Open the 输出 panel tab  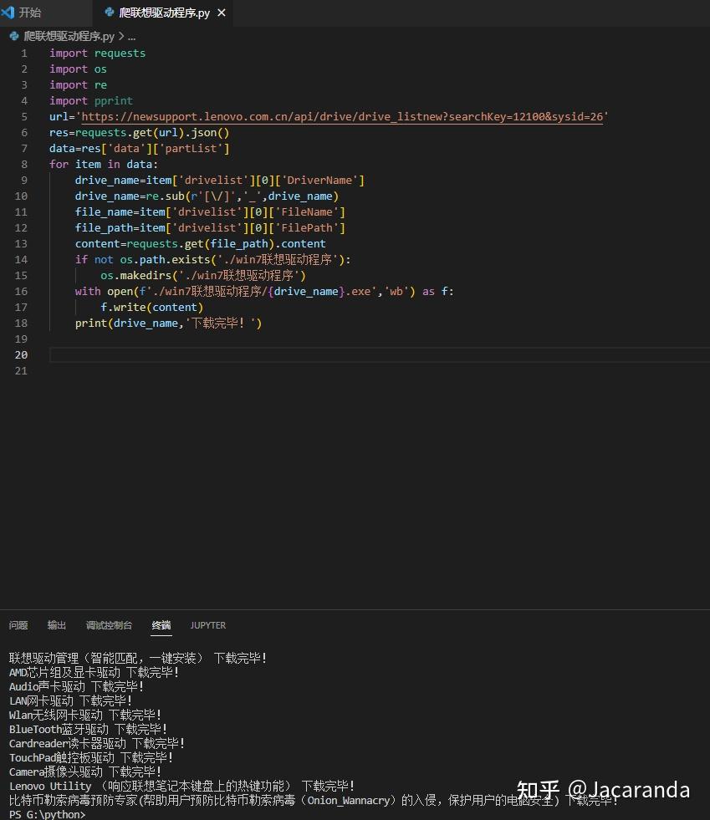57,625
